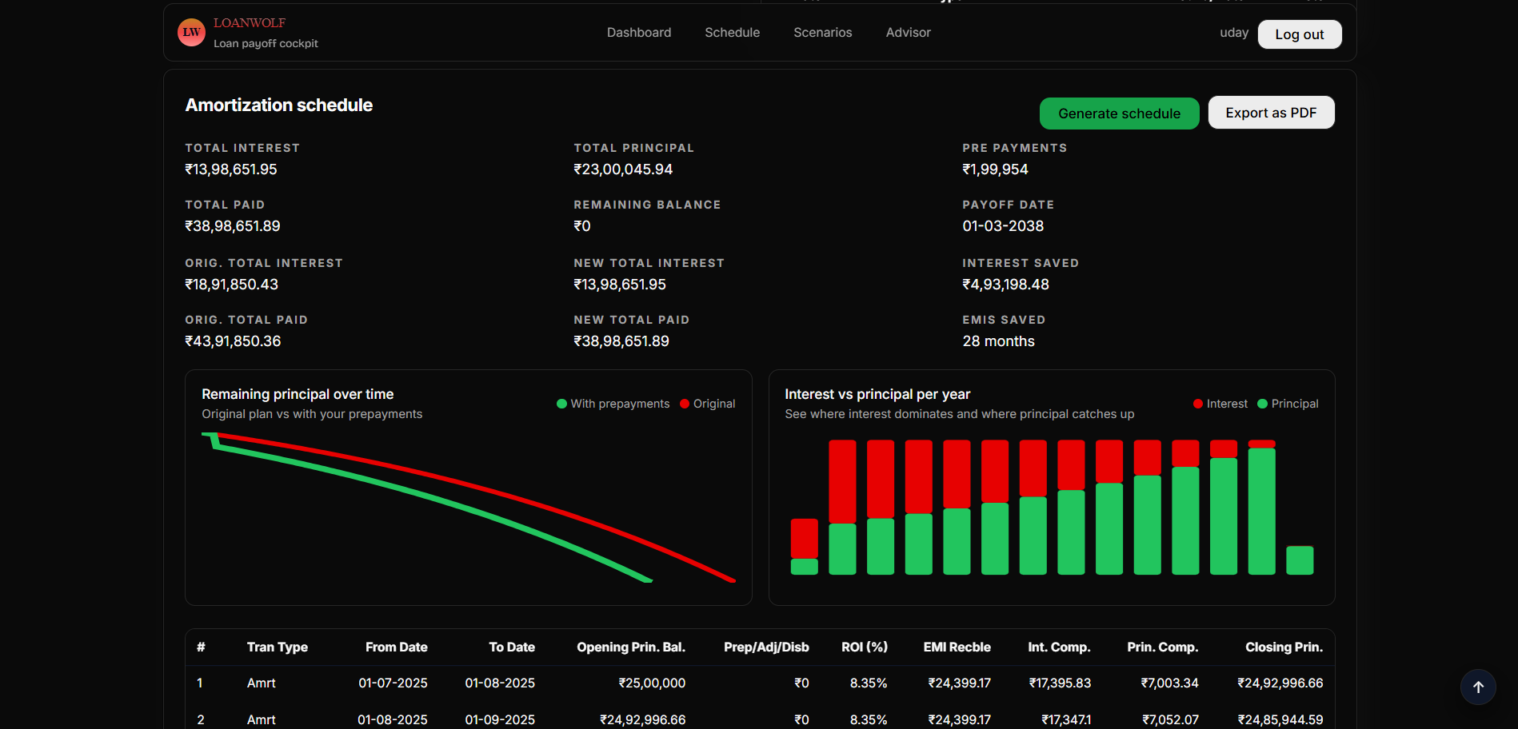Click the red Interest legend marker
The width and height of the screenshot is (1518, 729).
[1196, 404]
